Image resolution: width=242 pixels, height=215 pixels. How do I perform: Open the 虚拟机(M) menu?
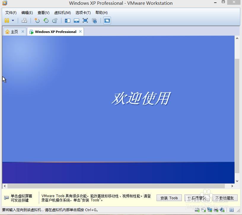click(x=63, y=13)
